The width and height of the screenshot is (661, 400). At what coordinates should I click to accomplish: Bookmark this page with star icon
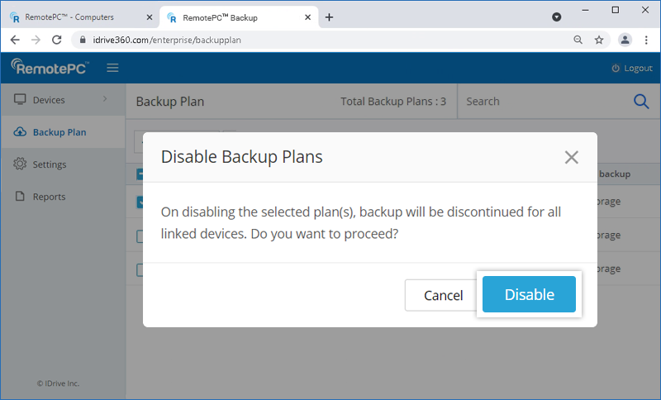599,40
